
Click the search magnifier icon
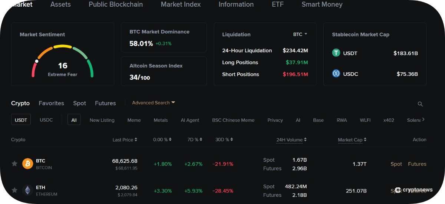tap(420, 104)
